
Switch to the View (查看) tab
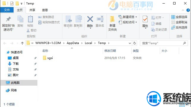click(45, 10)
